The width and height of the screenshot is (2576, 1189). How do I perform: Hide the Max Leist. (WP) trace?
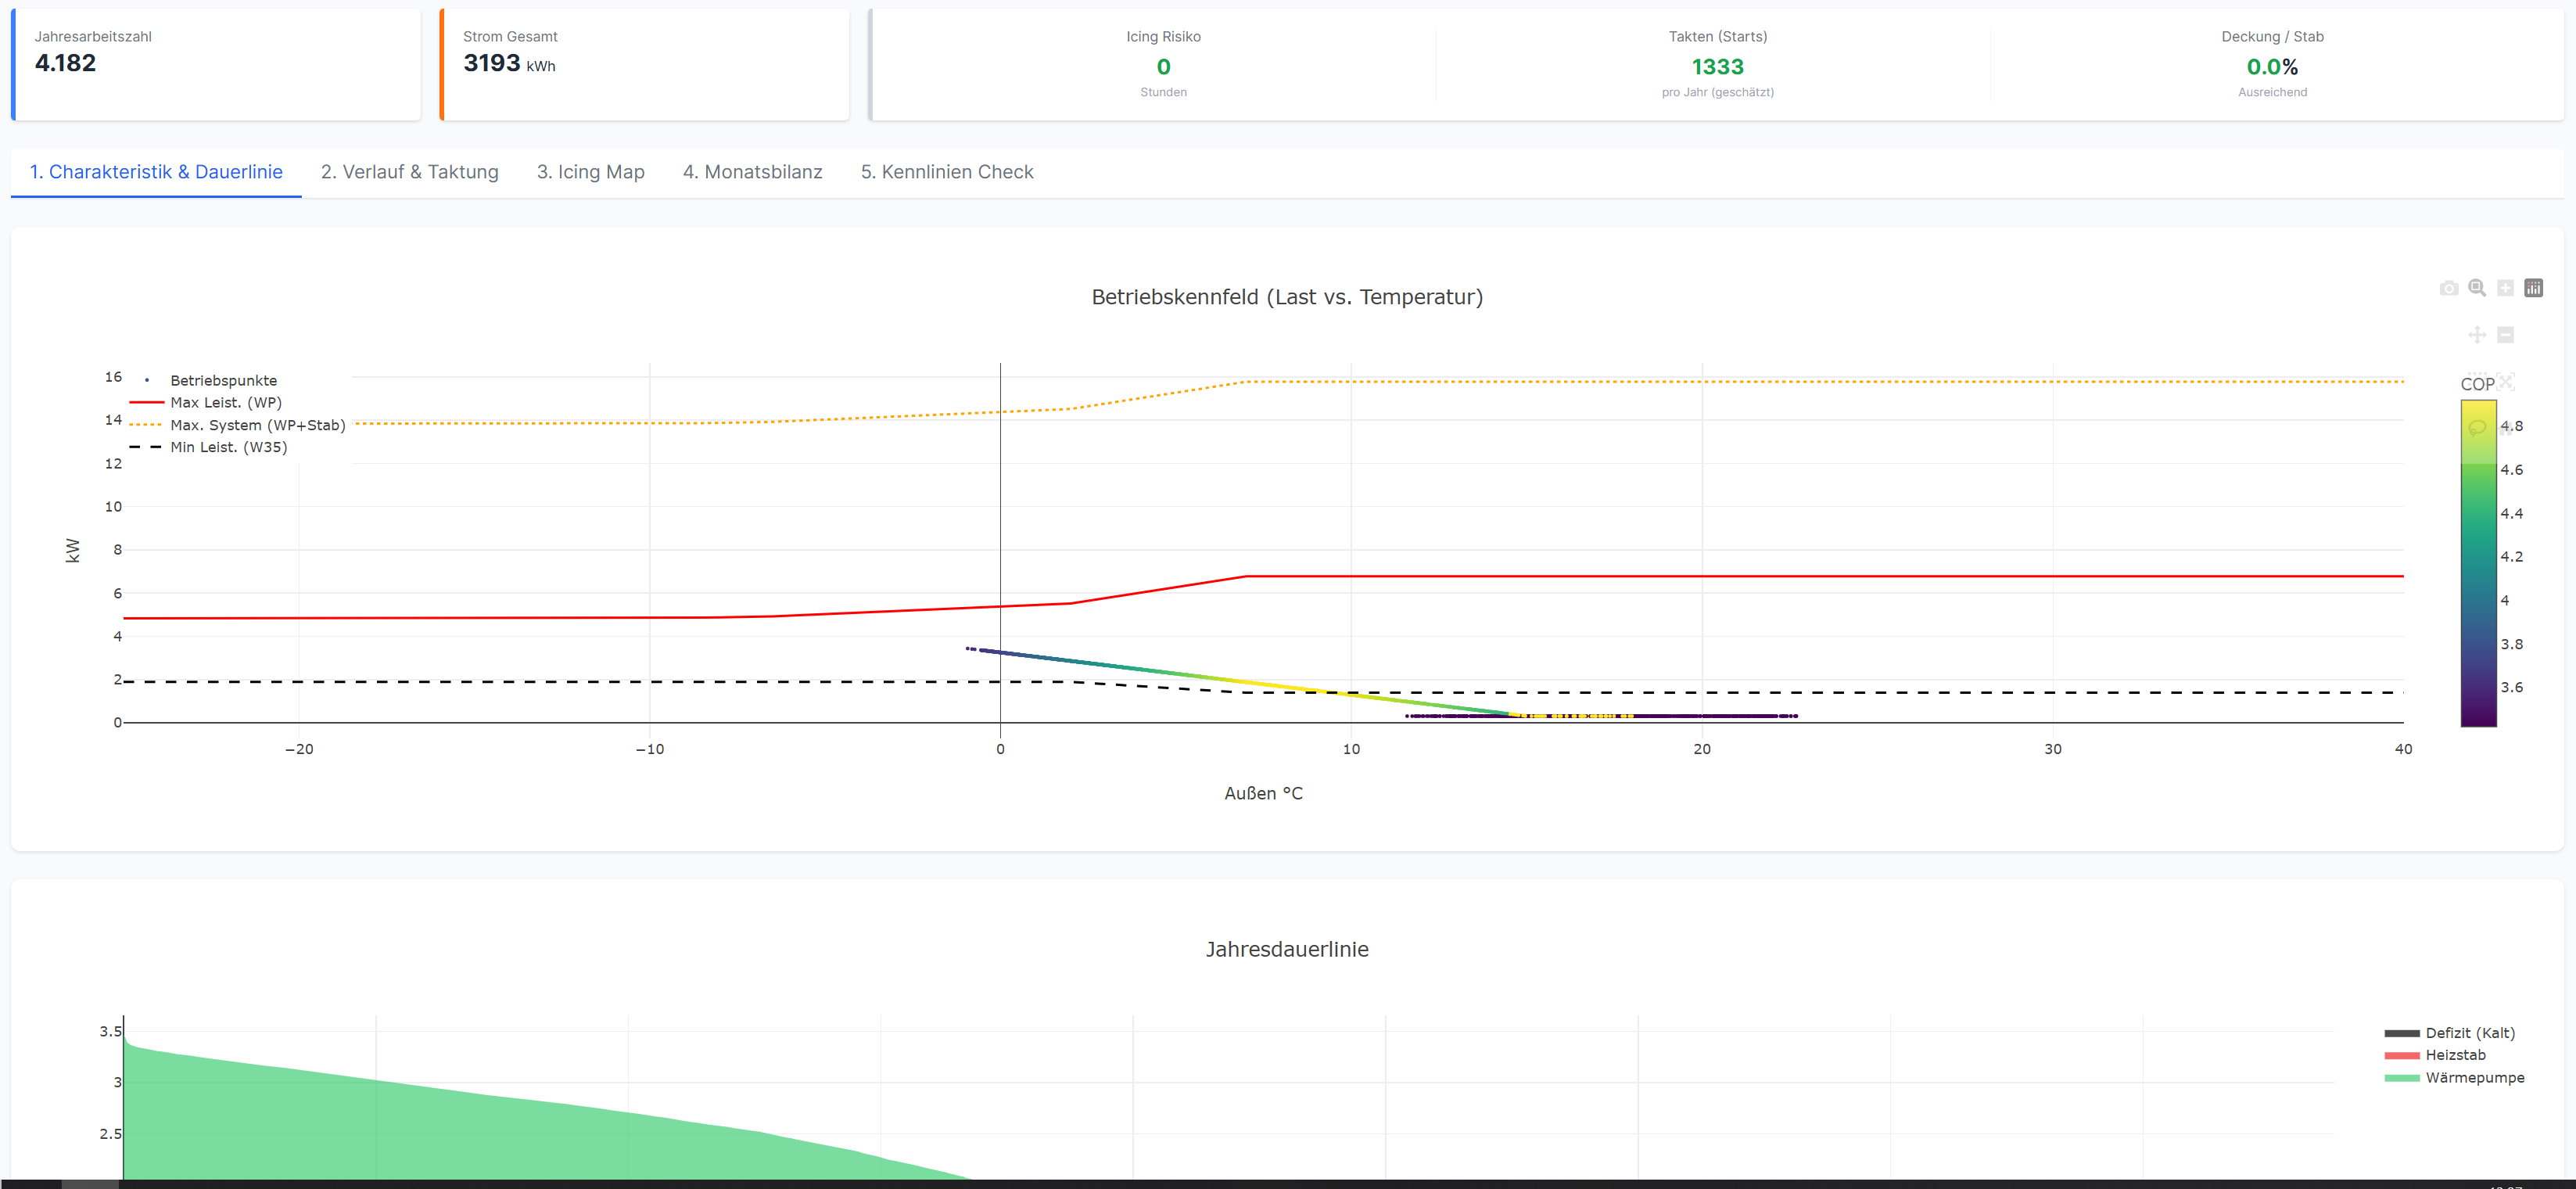[x=225, y=403]
